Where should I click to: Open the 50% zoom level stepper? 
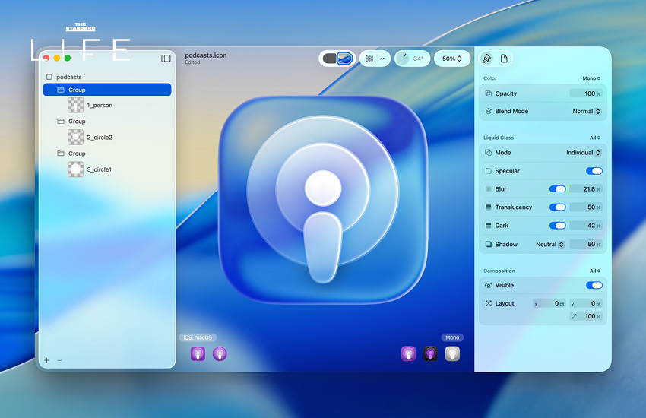tap(452, 59)
